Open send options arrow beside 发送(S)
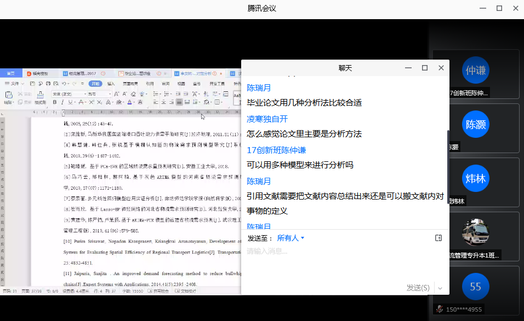524x321 pixels. 440,288
